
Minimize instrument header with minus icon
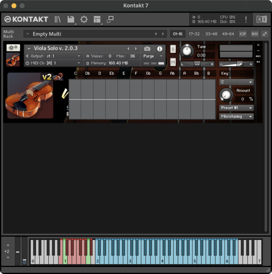point(258,51)
